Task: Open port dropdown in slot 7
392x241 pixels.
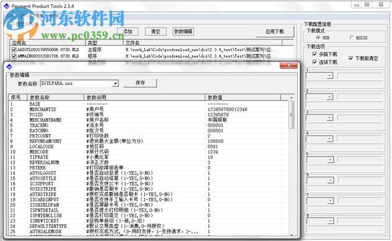Action: [x=331, y=201]
